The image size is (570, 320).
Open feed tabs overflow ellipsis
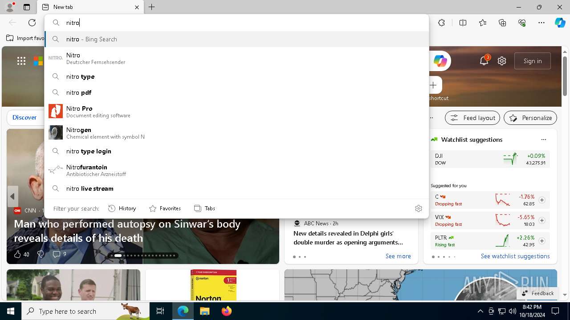click(x=431, y=118)
